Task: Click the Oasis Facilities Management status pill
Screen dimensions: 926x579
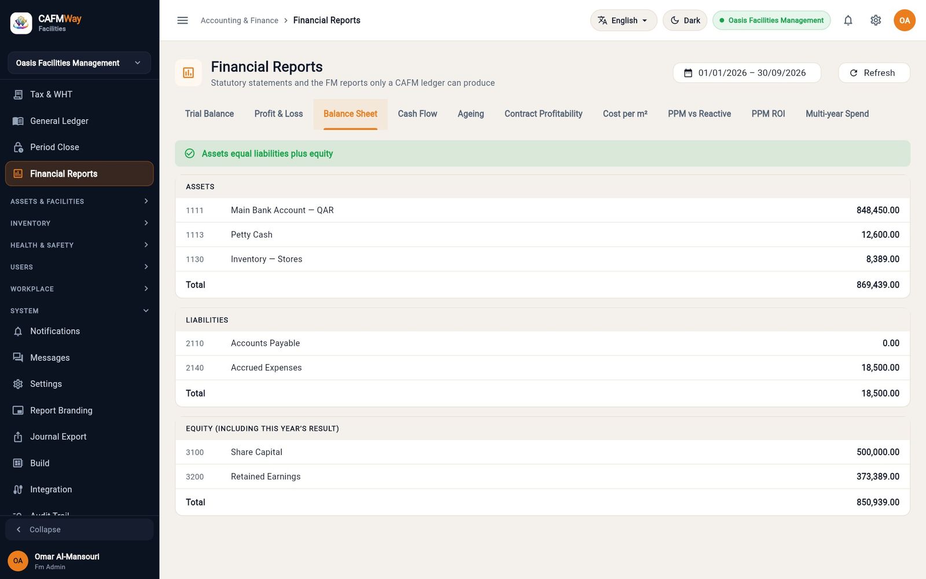Action: click(x=771, y=20)
